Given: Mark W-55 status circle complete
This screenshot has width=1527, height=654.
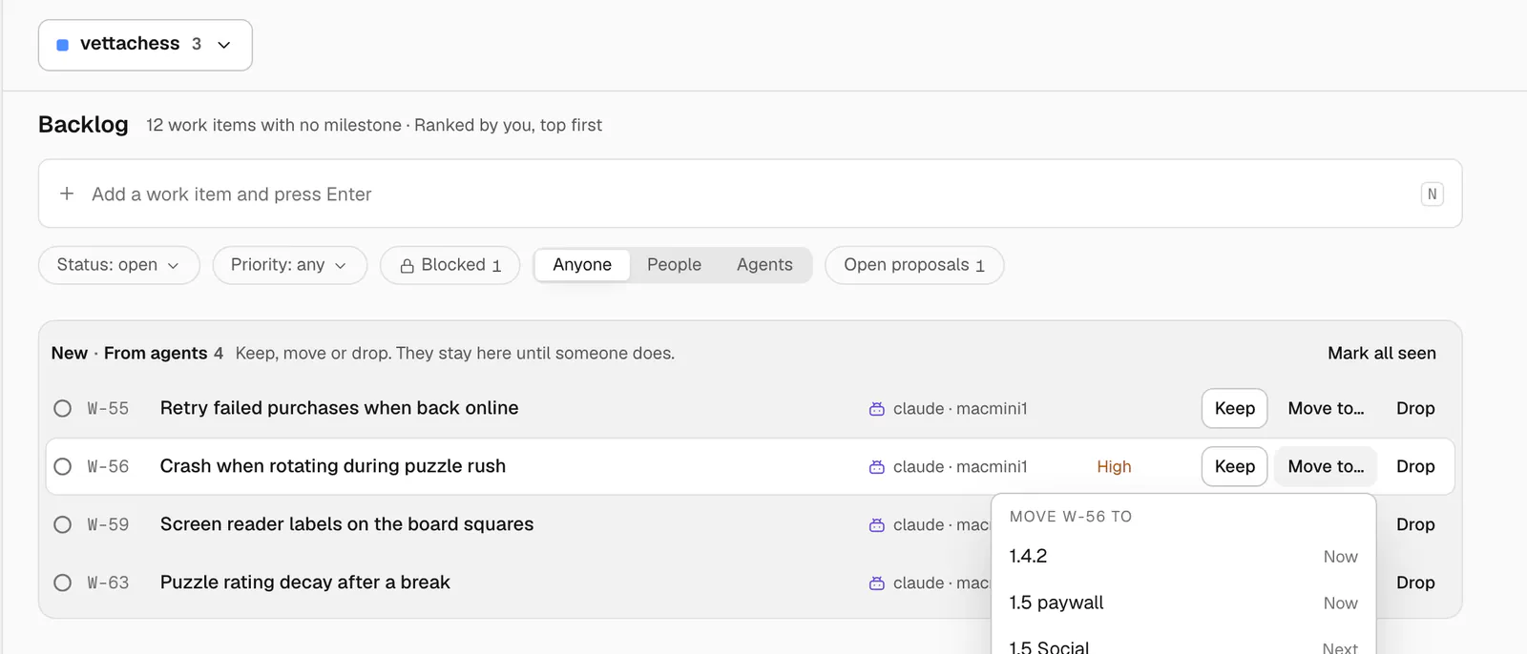Looking at the screenshot, I should pos(63,408).
